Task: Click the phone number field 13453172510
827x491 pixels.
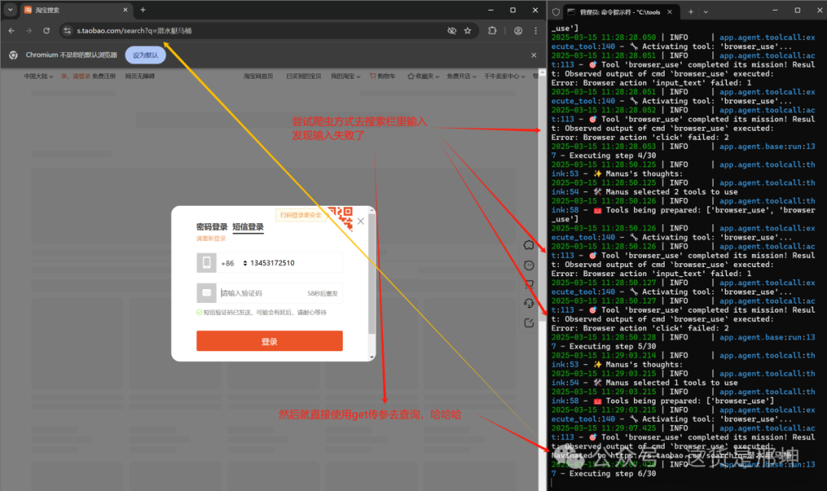Action: click(x=296, y=263)
